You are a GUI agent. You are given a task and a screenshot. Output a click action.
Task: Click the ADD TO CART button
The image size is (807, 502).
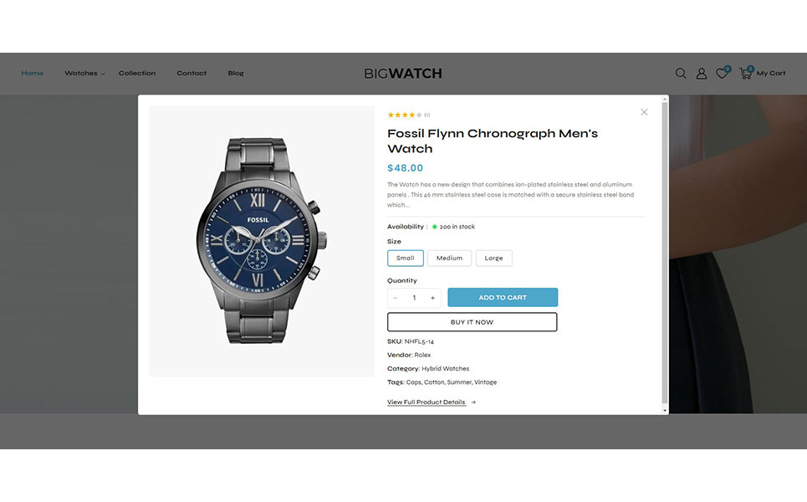point(503,298)
